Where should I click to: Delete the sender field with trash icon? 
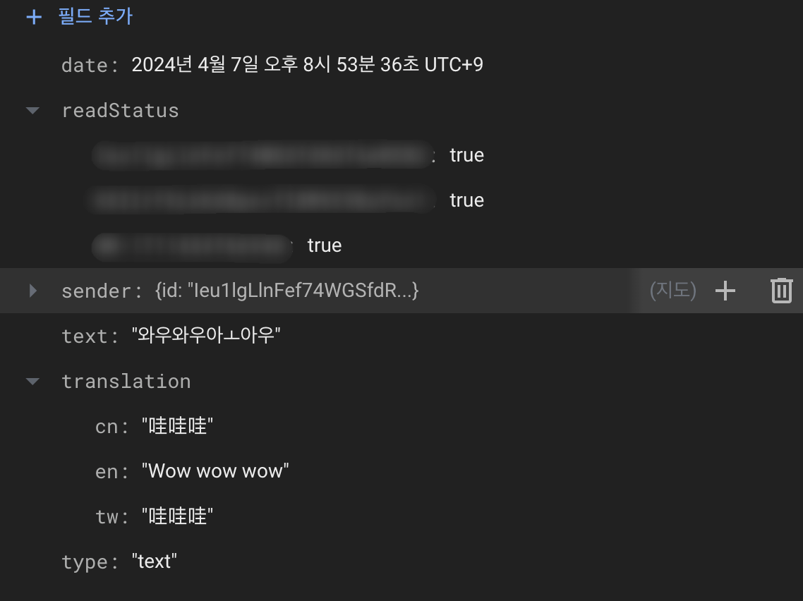[781, 291]
